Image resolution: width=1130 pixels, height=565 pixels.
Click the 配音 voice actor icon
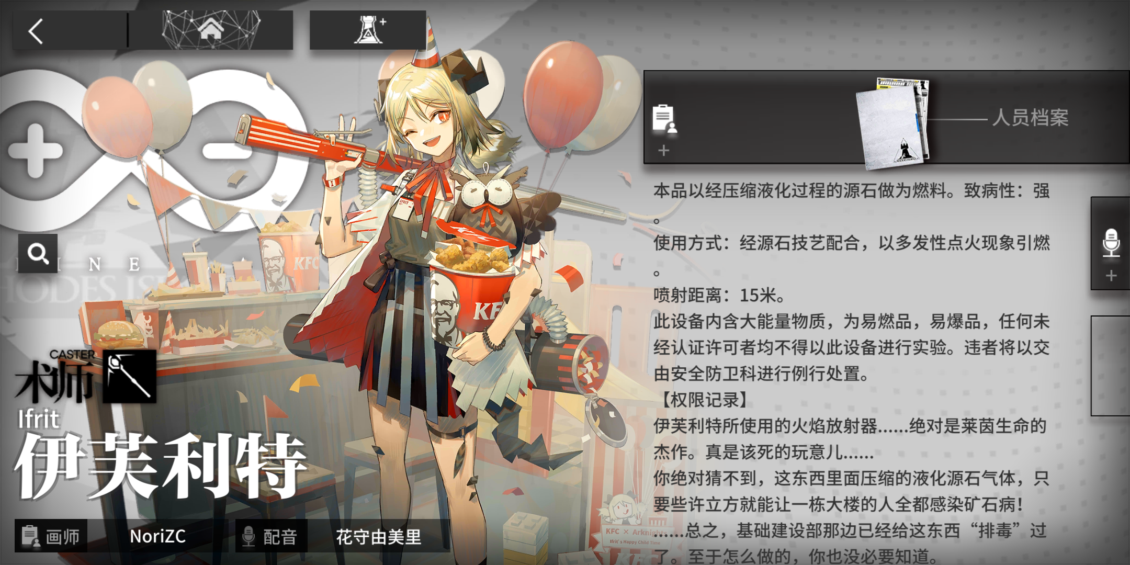(x=249, y=536)
